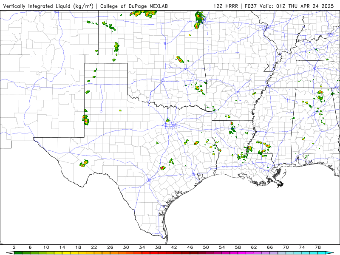Click the color scale value '42'
340x255 pixels.
(x=174, y=247)
